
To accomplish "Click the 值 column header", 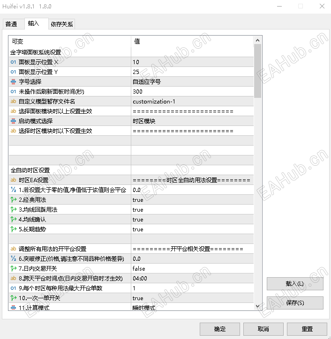I will click(192, 41).
